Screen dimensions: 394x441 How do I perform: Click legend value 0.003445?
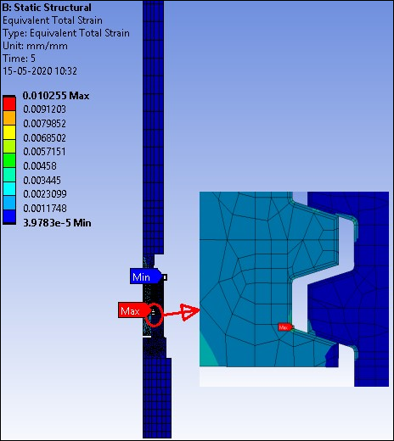42,180
